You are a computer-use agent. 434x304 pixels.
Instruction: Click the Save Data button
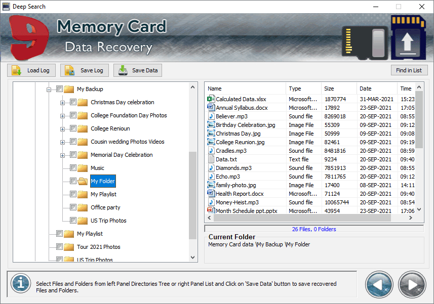138,70
